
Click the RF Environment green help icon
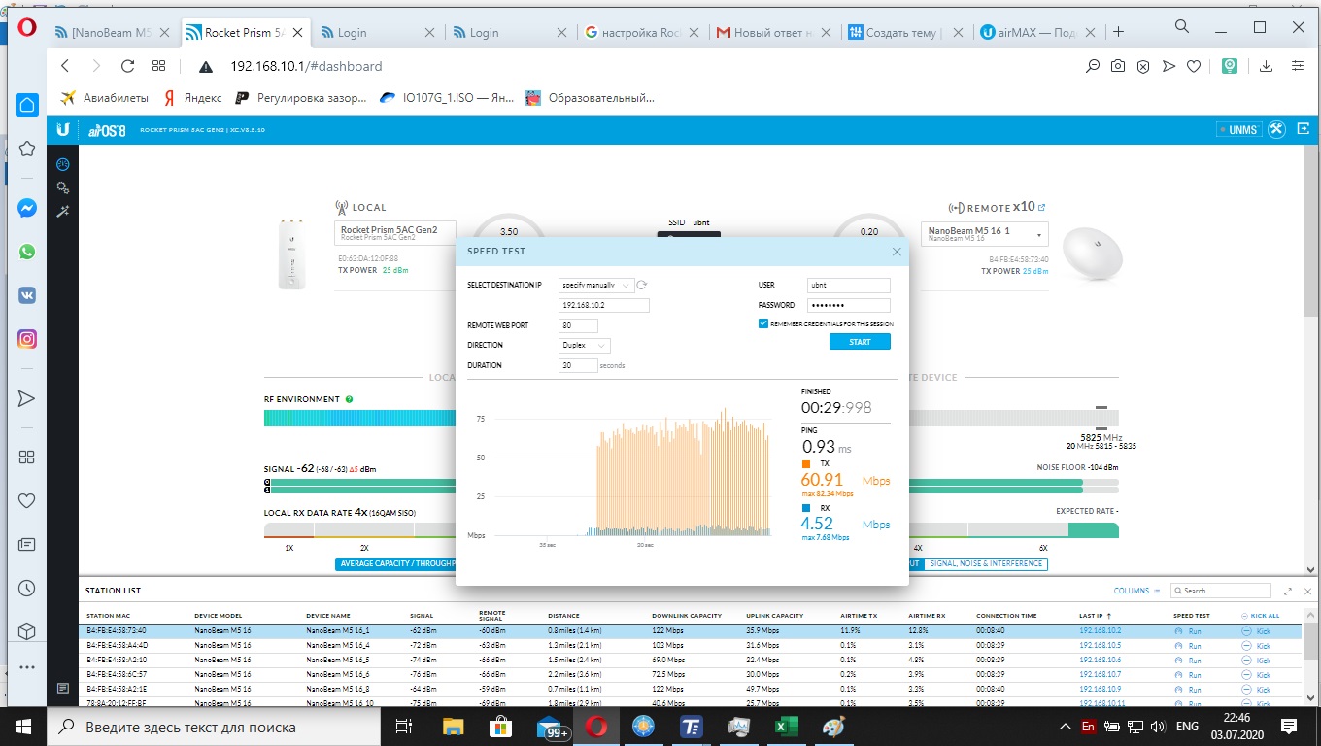(x=349, y=399)
